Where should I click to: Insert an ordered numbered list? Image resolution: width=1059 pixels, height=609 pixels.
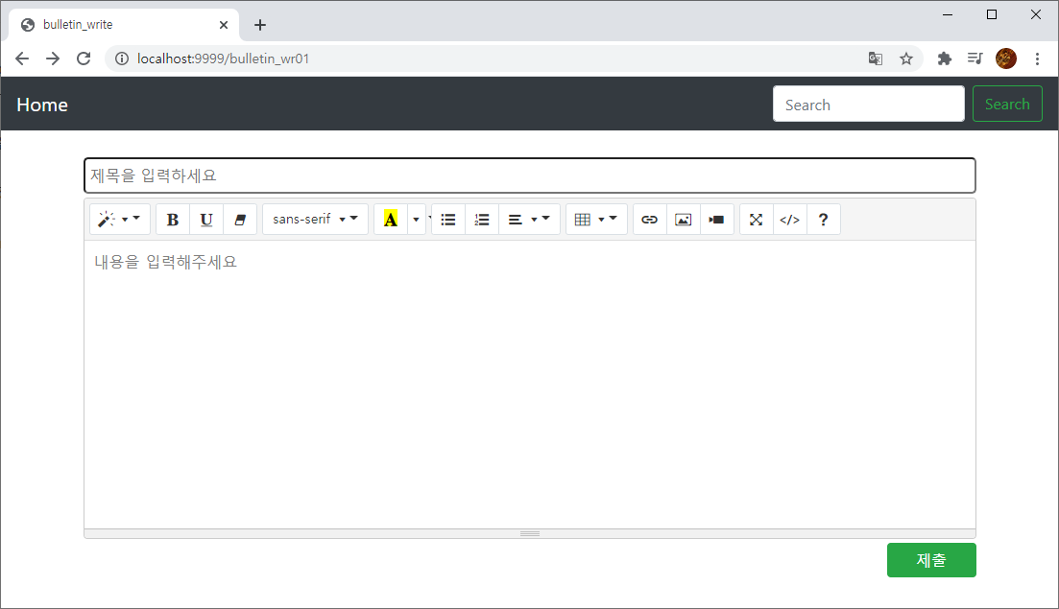482,220
